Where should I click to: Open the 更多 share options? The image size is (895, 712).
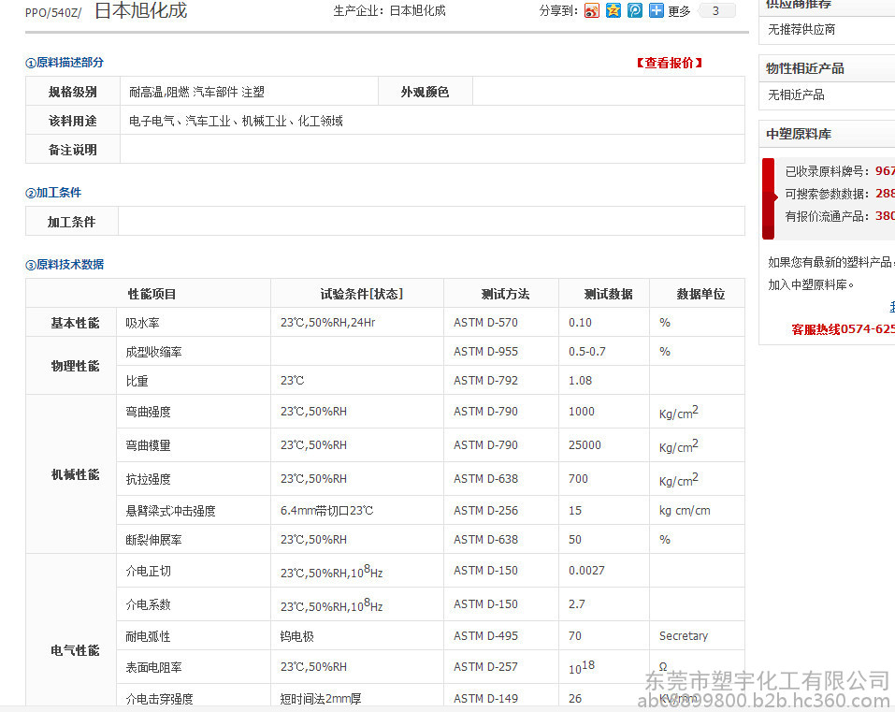pyautogui.click(x=679, y=11)
